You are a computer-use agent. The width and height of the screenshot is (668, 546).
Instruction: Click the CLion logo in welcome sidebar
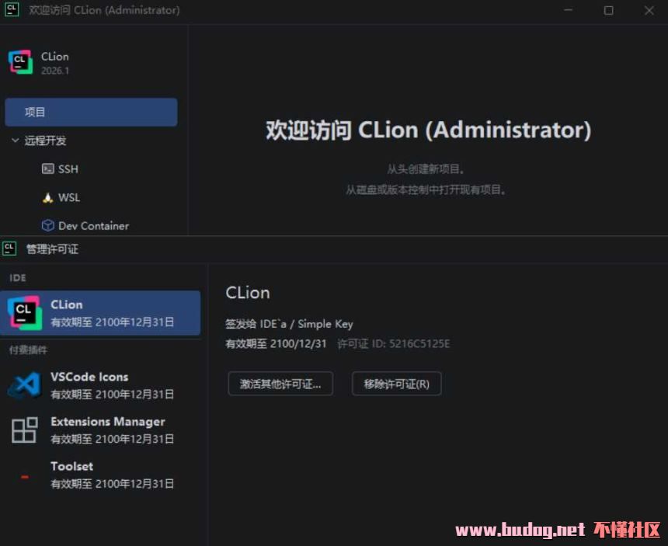pos(20,62)
